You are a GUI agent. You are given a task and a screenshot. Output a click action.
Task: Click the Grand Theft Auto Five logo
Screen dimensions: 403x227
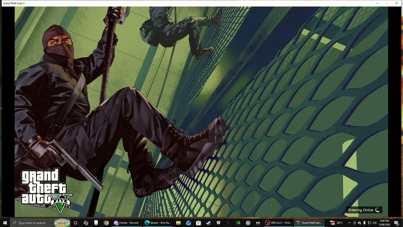(47, 190)
